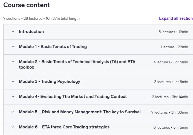Click 7 lectures 3hr 33min info
This screenshot has width=193, height=135.
(x=170, y=112)
